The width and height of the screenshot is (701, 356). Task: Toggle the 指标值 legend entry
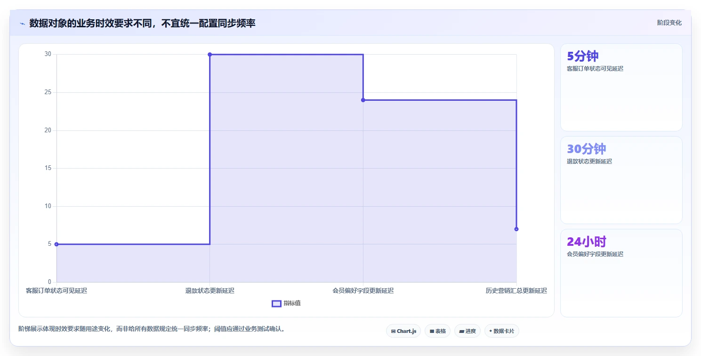[x=286, y=303]
